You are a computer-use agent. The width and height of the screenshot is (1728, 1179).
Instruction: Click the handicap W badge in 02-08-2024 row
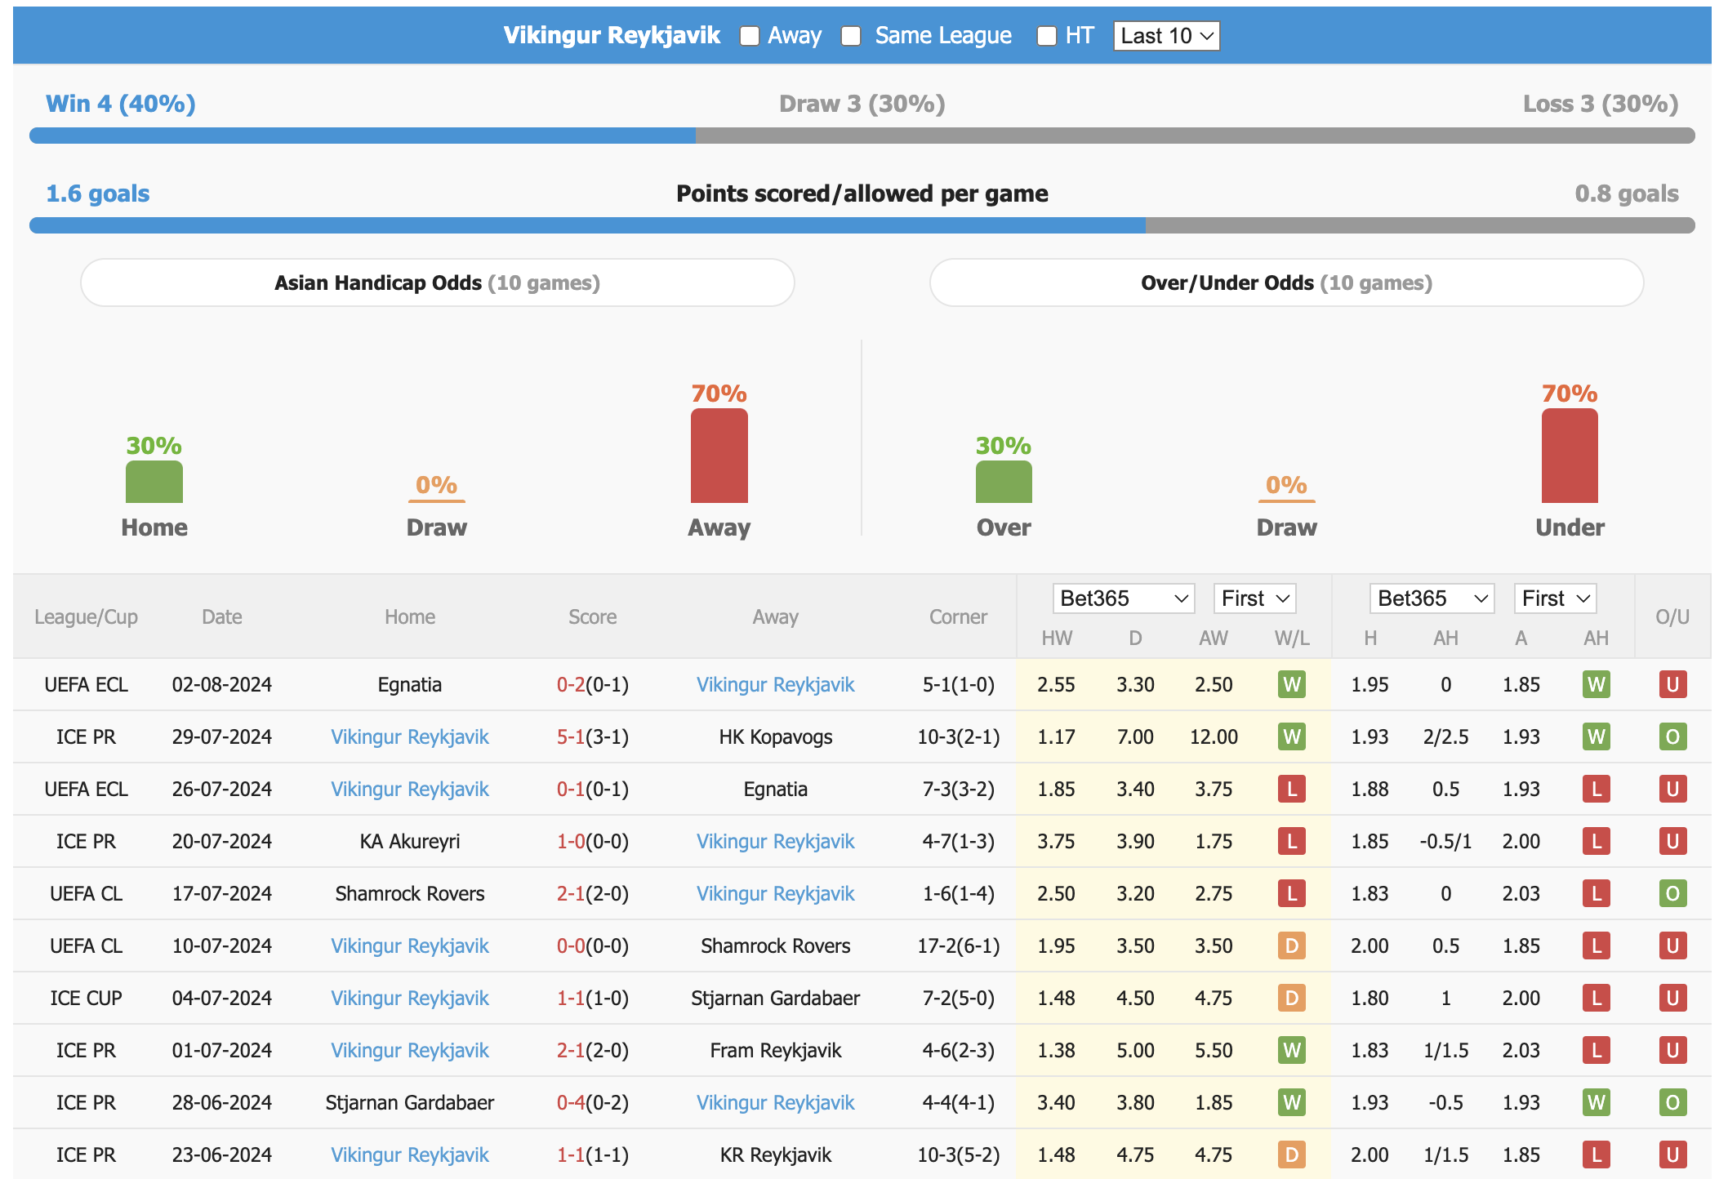pos(1597,684)
